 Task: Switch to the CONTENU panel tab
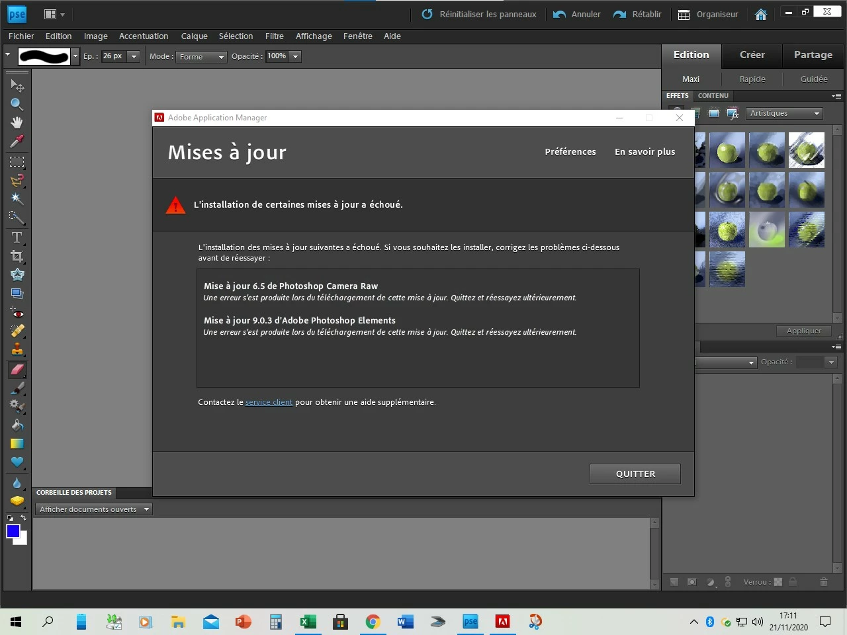coord(713,96)
